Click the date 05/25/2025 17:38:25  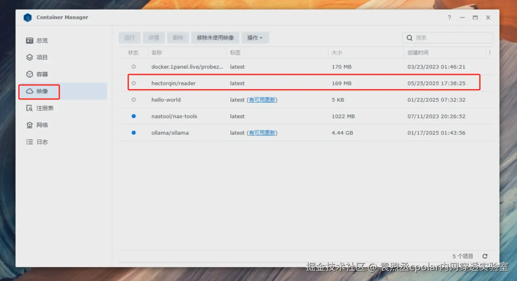(x=436, y=83)
